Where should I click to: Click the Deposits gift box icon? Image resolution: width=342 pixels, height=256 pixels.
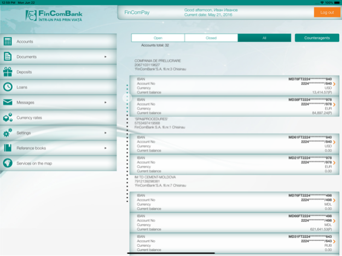[8, 72]
